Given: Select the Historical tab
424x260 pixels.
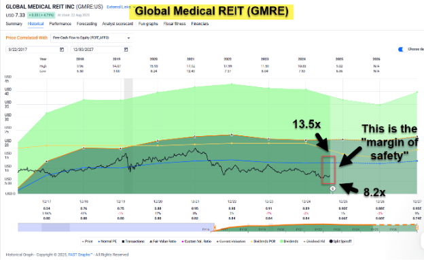Looking at the screenshot, I should pyautogui.click(x=36, y=24).
